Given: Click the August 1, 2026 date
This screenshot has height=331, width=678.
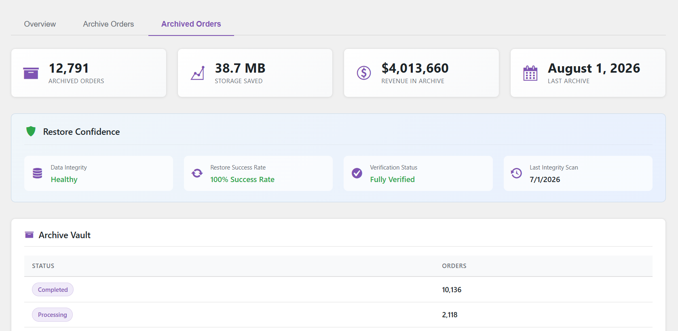Looking at the screenshot, I should tap(594, 68).
